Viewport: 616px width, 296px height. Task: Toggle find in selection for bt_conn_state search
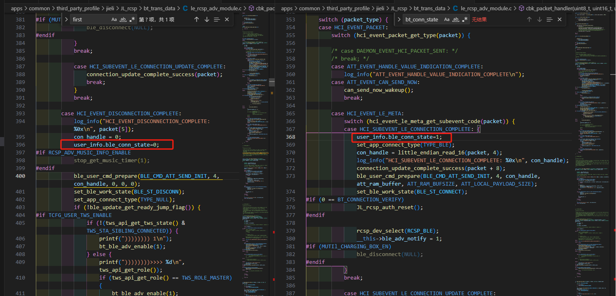550,19
